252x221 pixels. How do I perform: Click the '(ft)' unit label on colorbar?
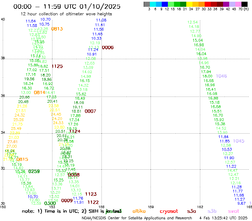tap(246, 9)
